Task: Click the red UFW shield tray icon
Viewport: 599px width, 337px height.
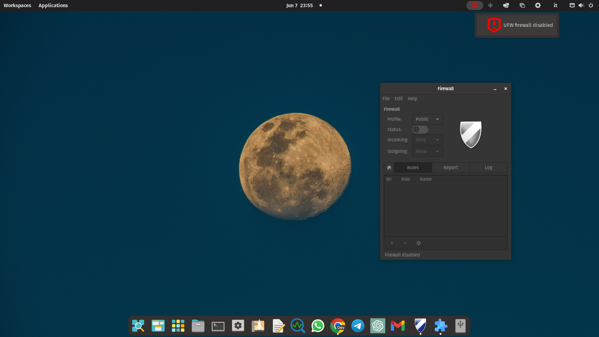Action: tap(475, 5)
